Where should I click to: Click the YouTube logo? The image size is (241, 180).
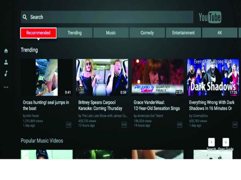[210, 17]
